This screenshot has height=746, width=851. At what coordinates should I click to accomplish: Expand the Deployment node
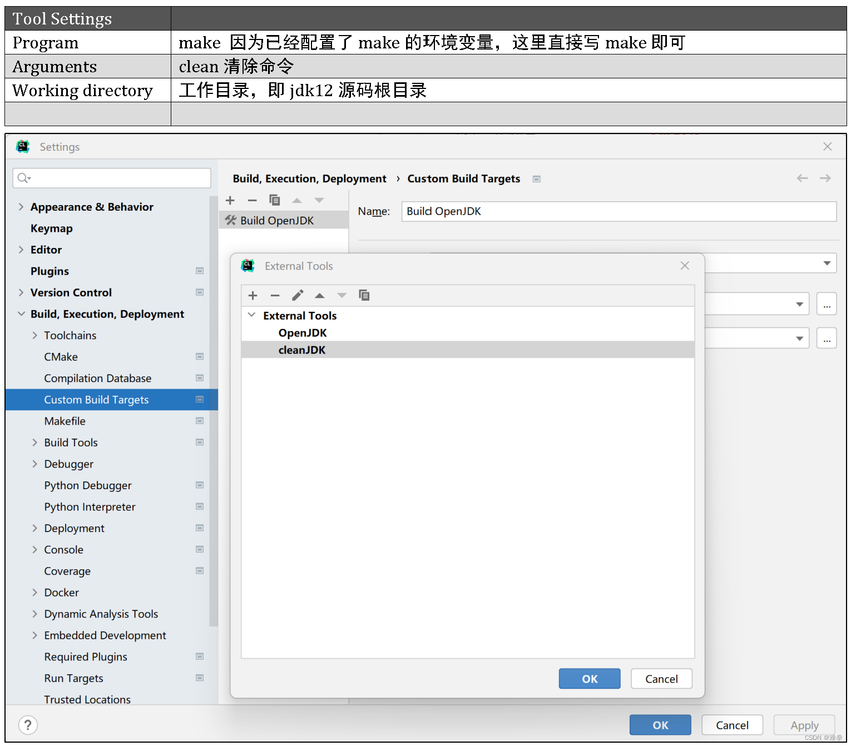point(34,528)
